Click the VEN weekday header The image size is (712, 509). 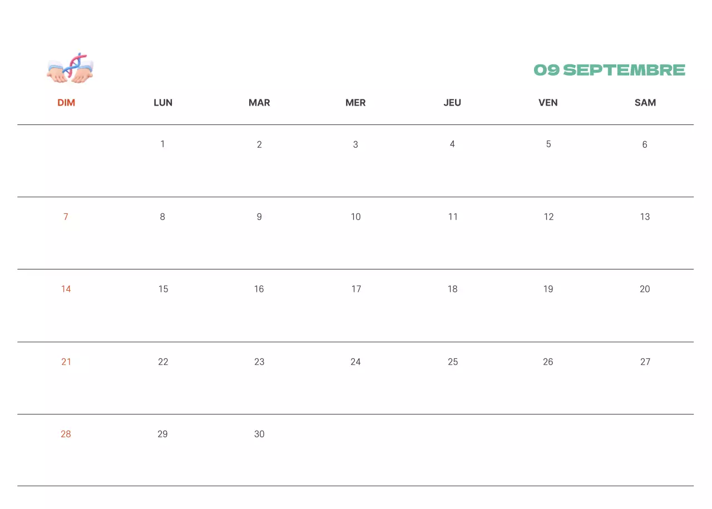(x=548, y=103)
